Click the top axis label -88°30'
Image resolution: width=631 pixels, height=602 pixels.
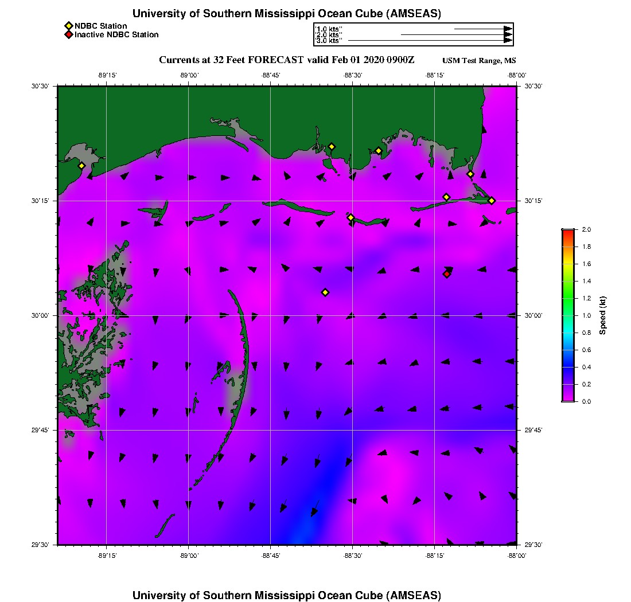(x=353, y=75)
